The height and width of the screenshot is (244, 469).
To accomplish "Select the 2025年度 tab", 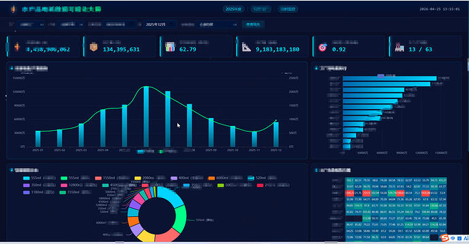I will click(x=233, y=9).
